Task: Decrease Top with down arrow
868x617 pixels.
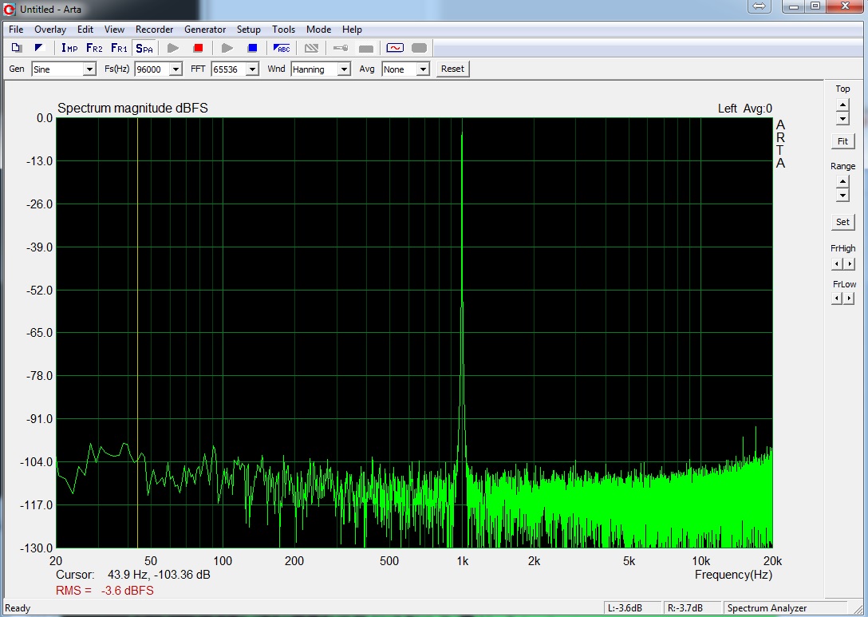Action: coord(842,118)
